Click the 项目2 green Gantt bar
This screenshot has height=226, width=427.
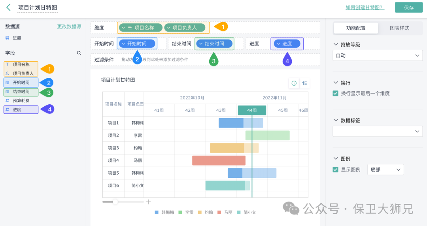(267, 136)
